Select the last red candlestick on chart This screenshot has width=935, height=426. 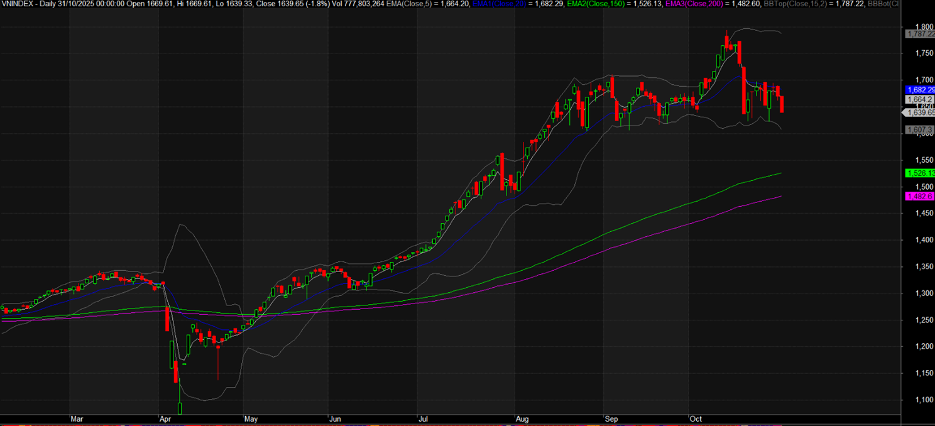click(782, 104)
